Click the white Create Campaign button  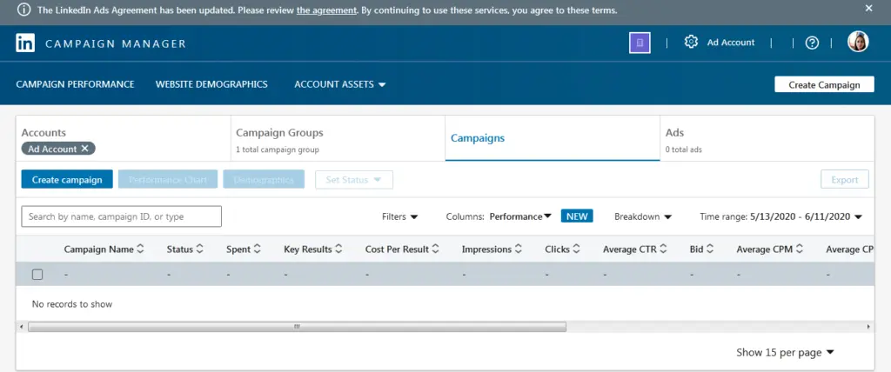click(x=823, y=84)
